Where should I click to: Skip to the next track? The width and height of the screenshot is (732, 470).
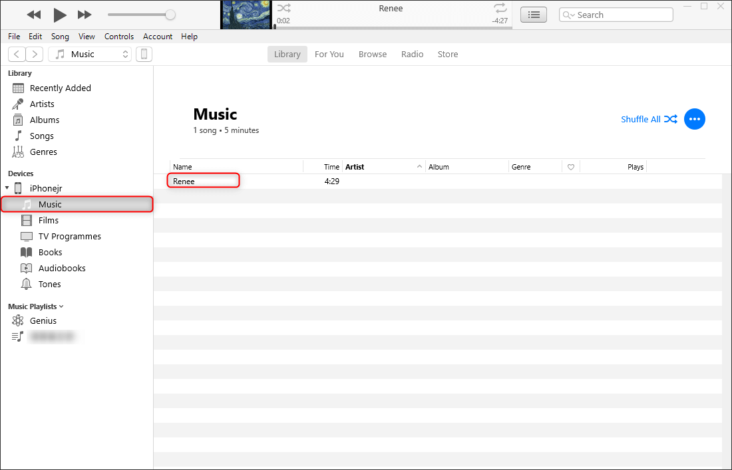[85, 15]
